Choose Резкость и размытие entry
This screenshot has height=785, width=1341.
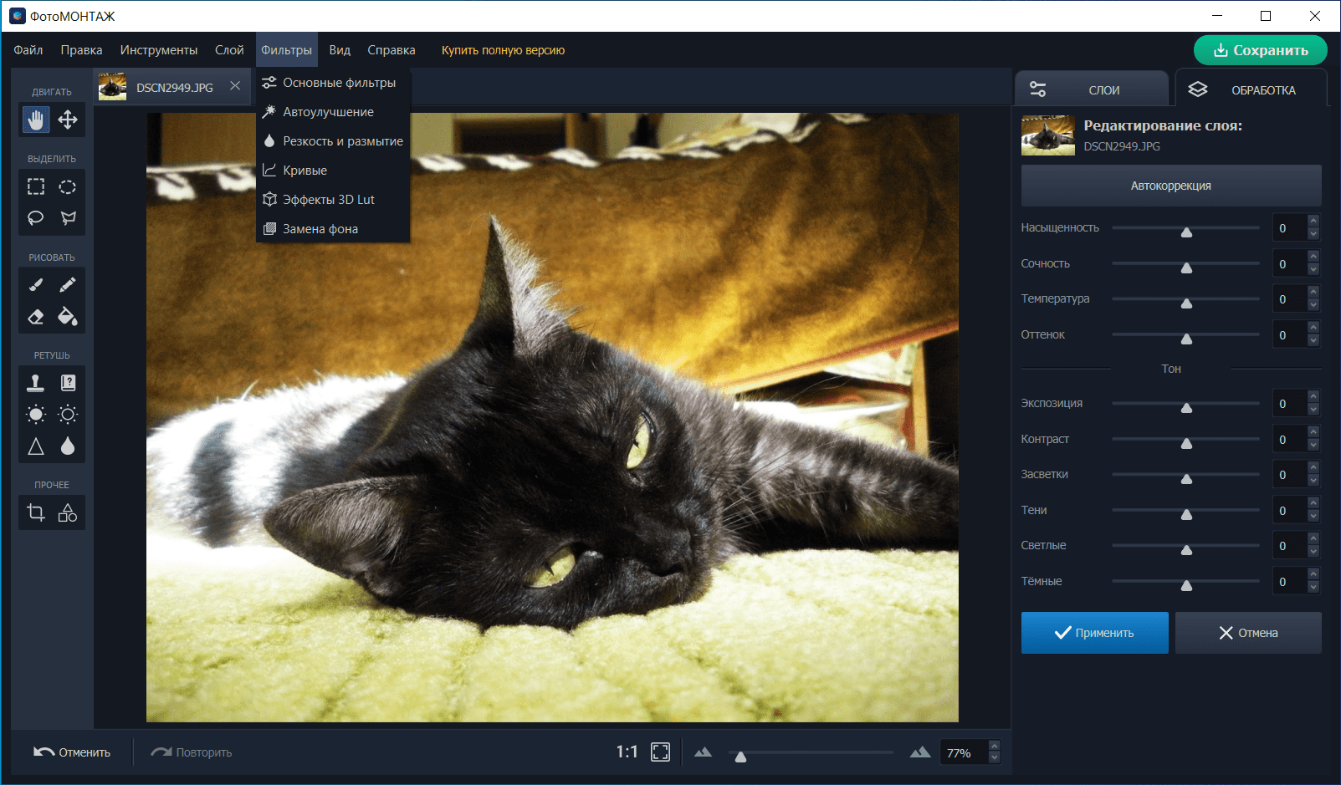point(333,141)
